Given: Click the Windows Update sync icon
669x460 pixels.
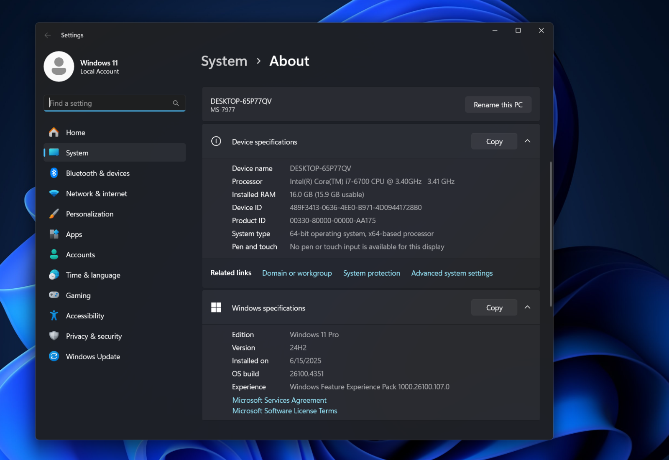Looking at the screenshot, I should pos(54,356).
